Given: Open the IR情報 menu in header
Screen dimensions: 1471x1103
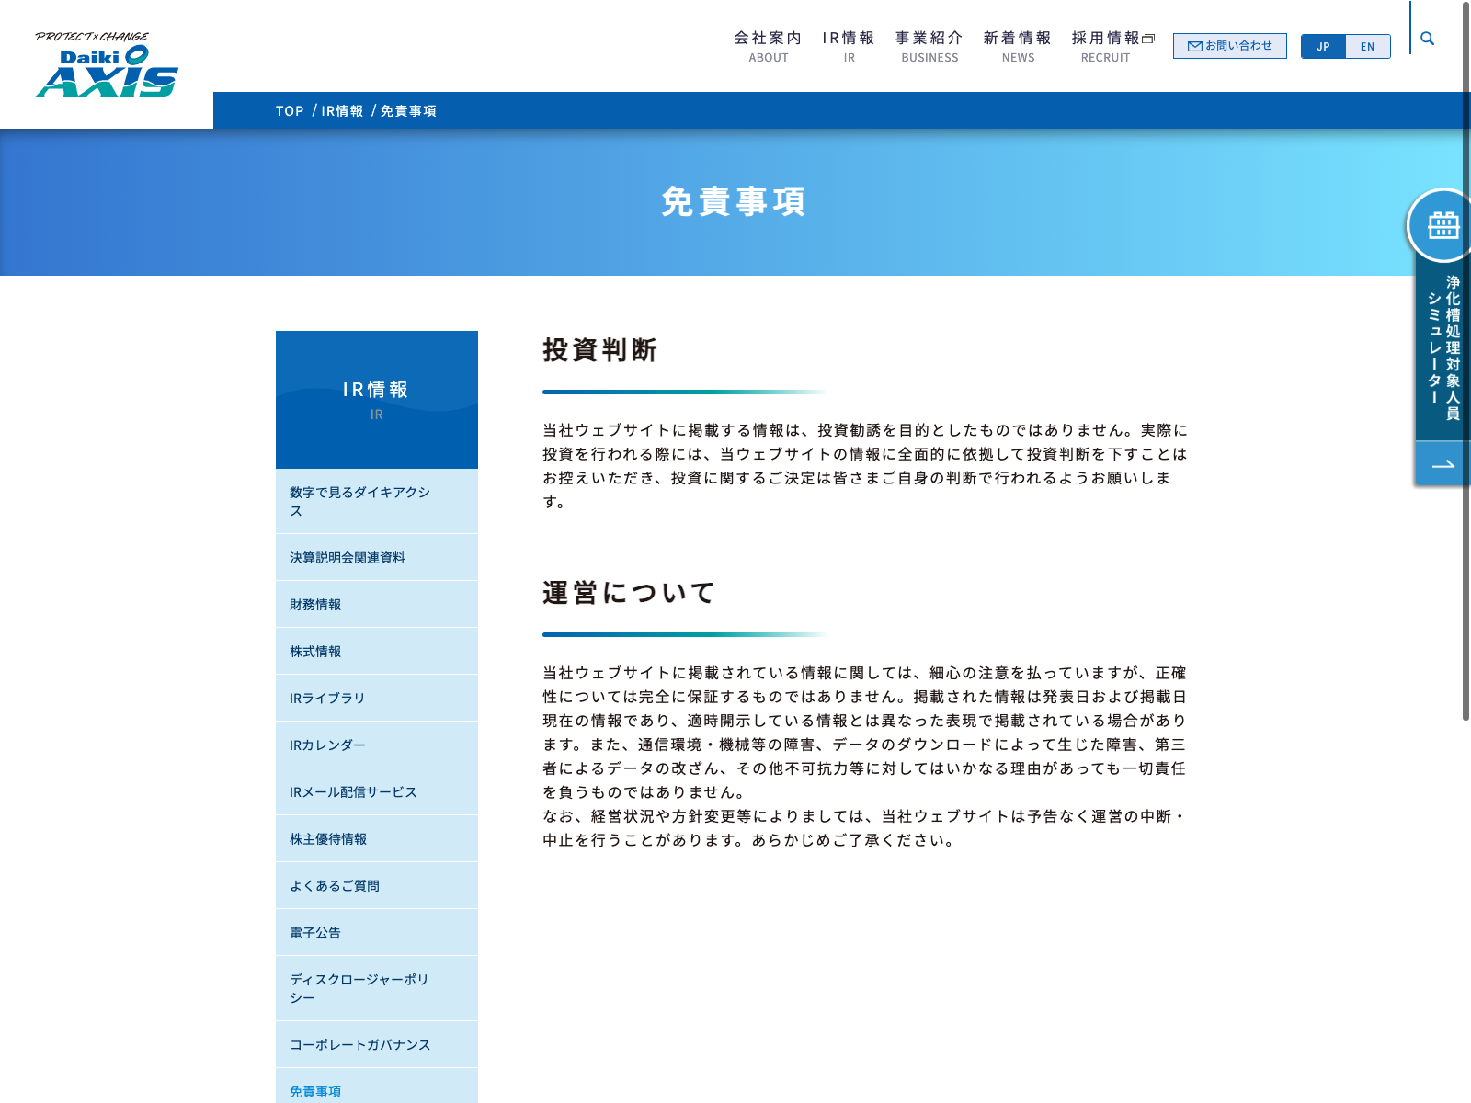Looking at the screenshot, I should click(849, 47).
